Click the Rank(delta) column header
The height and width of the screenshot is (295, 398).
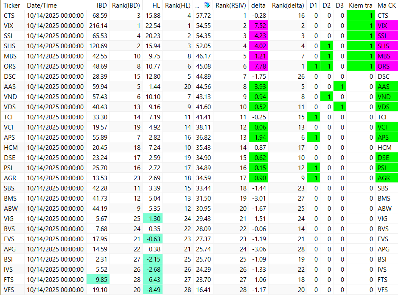click(288, 6)
